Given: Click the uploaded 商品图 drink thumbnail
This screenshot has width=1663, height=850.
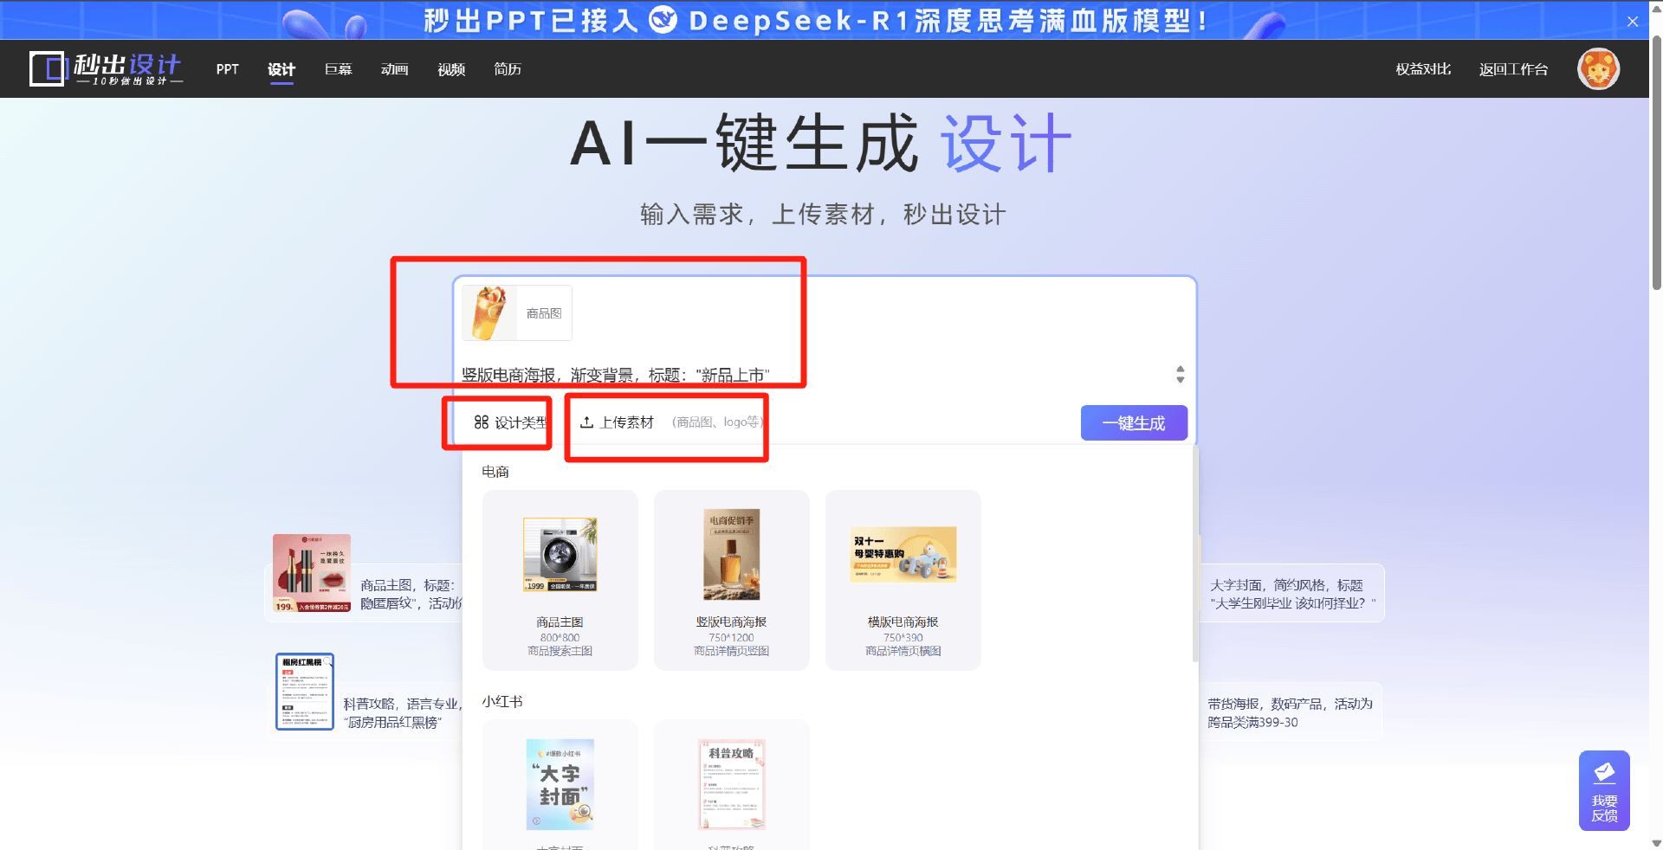Looking at the screenshot, I should [x=489, y=313].
